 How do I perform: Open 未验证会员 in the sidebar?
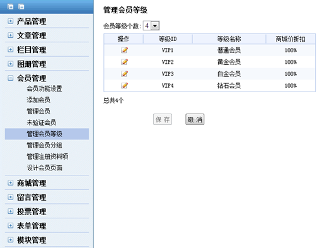[42, 122]
